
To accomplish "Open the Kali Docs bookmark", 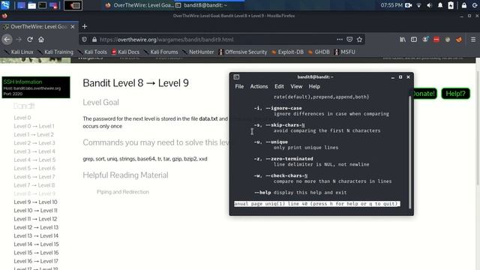I will tap(125, 52).
